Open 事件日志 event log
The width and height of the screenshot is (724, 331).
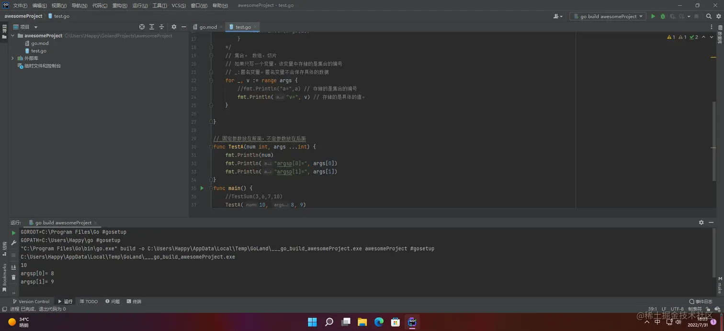(x=701, y=301)
